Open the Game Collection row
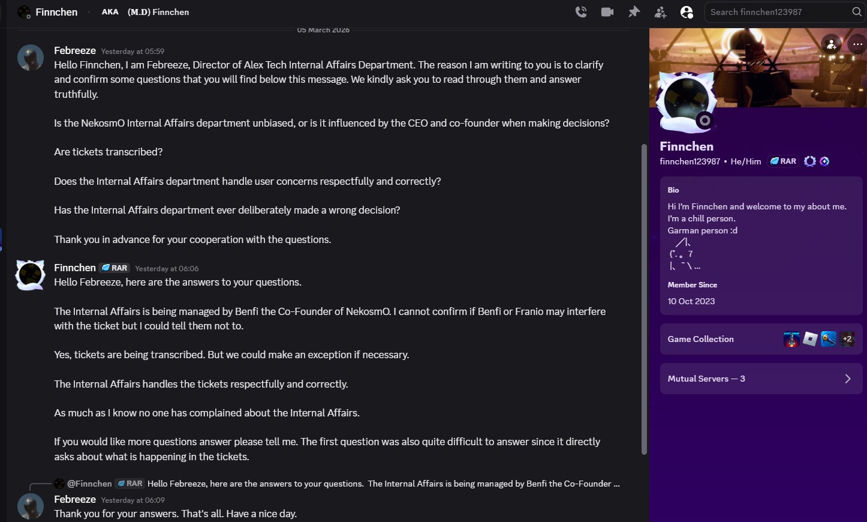 click(701, 339)
